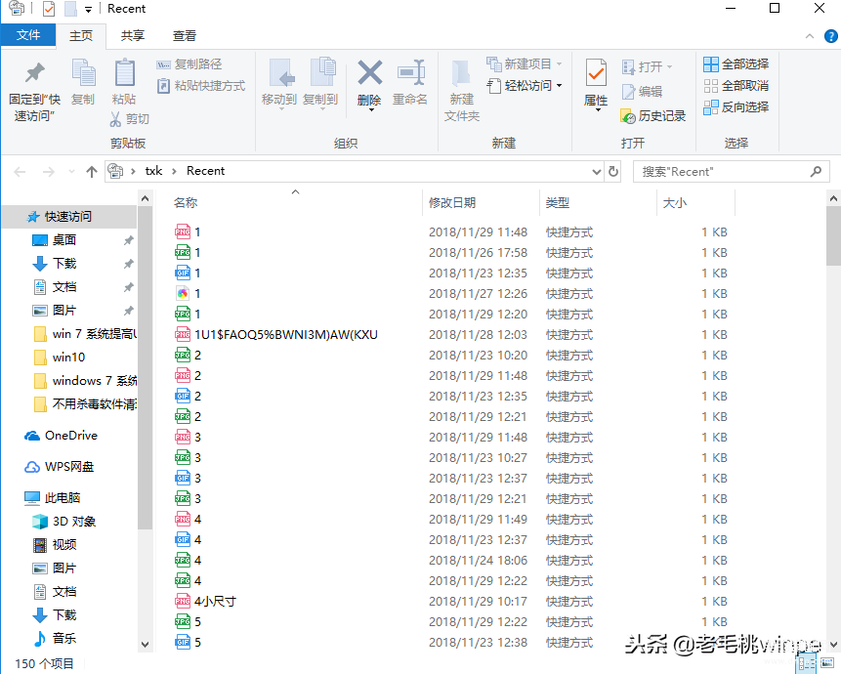
Task: Click the New folder icon
Action: point(461,73)
